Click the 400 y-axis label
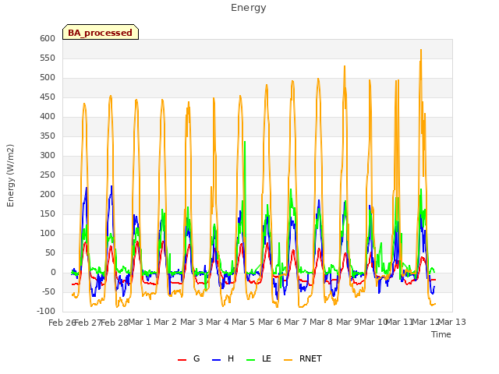Screen dimensions: 499x374 coord(48,116)
